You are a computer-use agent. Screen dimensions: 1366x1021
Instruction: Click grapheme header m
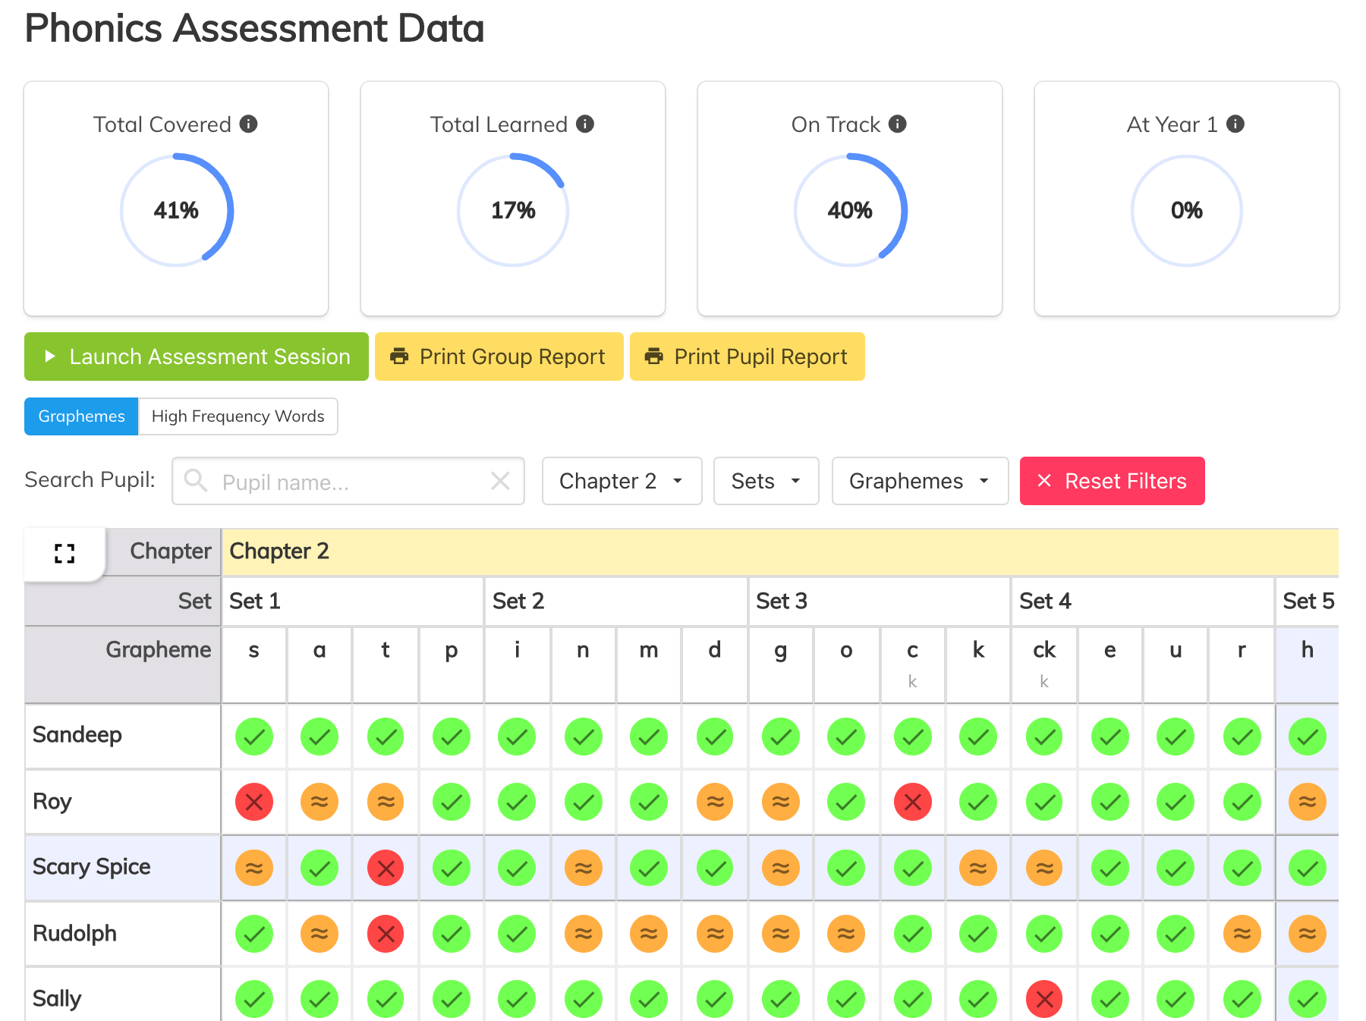[x=649, y=664]
